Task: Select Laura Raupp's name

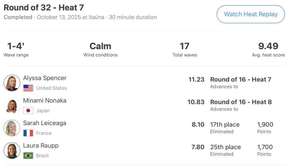Action: tap(41, 146)
